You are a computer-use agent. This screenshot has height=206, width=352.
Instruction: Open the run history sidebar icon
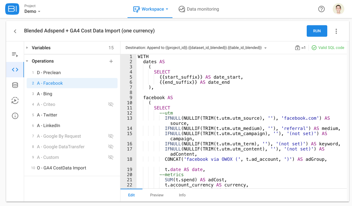(x=15, y=100)
